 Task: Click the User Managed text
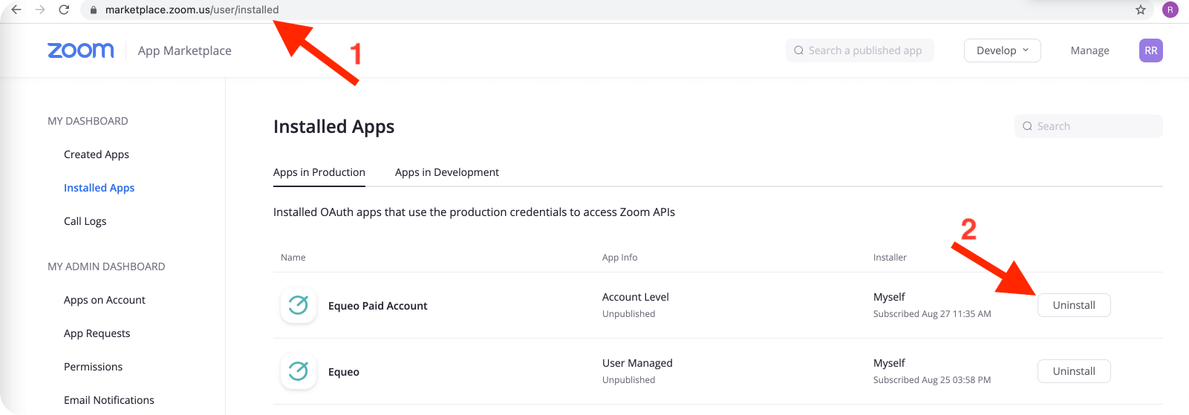(x=637, y=363)
